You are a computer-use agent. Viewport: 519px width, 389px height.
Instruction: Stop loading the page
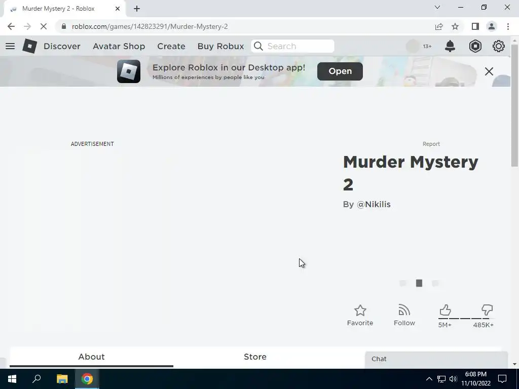pos(44,26)
